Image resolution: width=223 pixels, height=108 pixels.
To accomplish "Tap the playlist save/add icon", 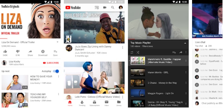I will [174, 52].
